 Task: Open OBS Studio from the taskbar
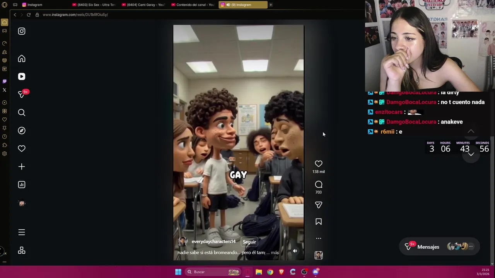point(304,272)
